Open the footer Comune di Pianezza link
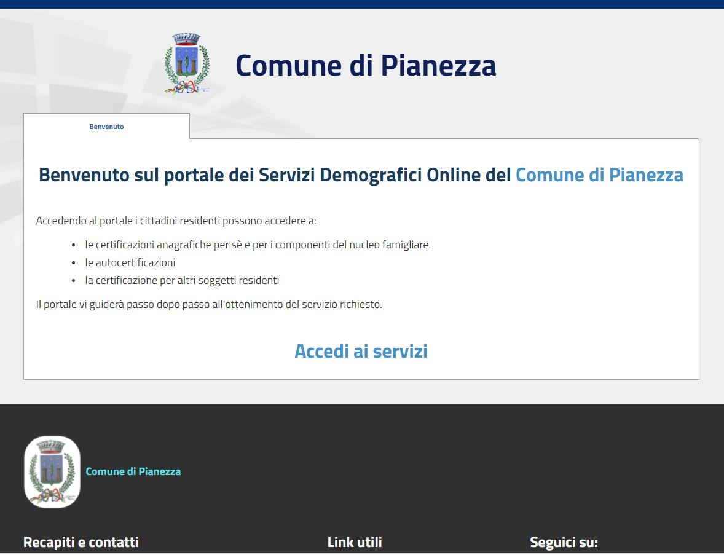Image resolution: width=724 pixels, height=555 pixels. pos(133,471)
